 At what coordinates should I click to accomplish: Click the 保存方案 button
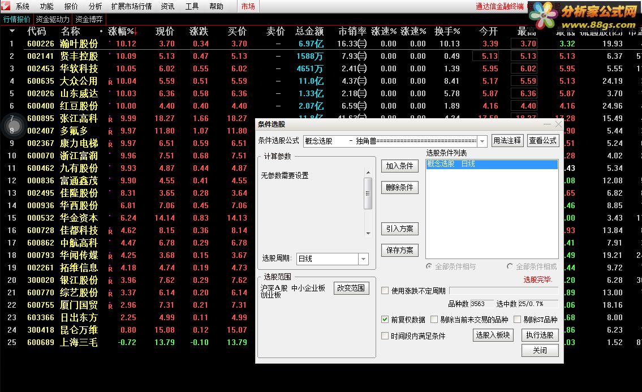point(399,250)
